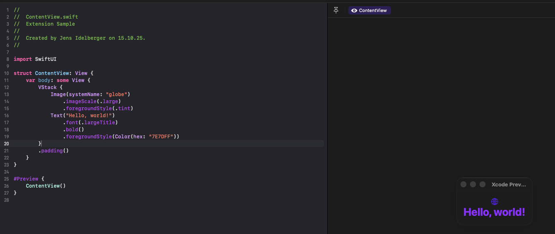Select the ContentView preview chip
This screenshot has width=555, height=234.
[369, 10]
